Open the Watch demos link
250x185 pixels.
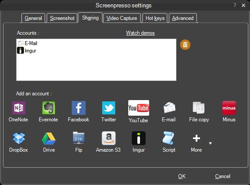pyautogui.click(x=140, y=33)
